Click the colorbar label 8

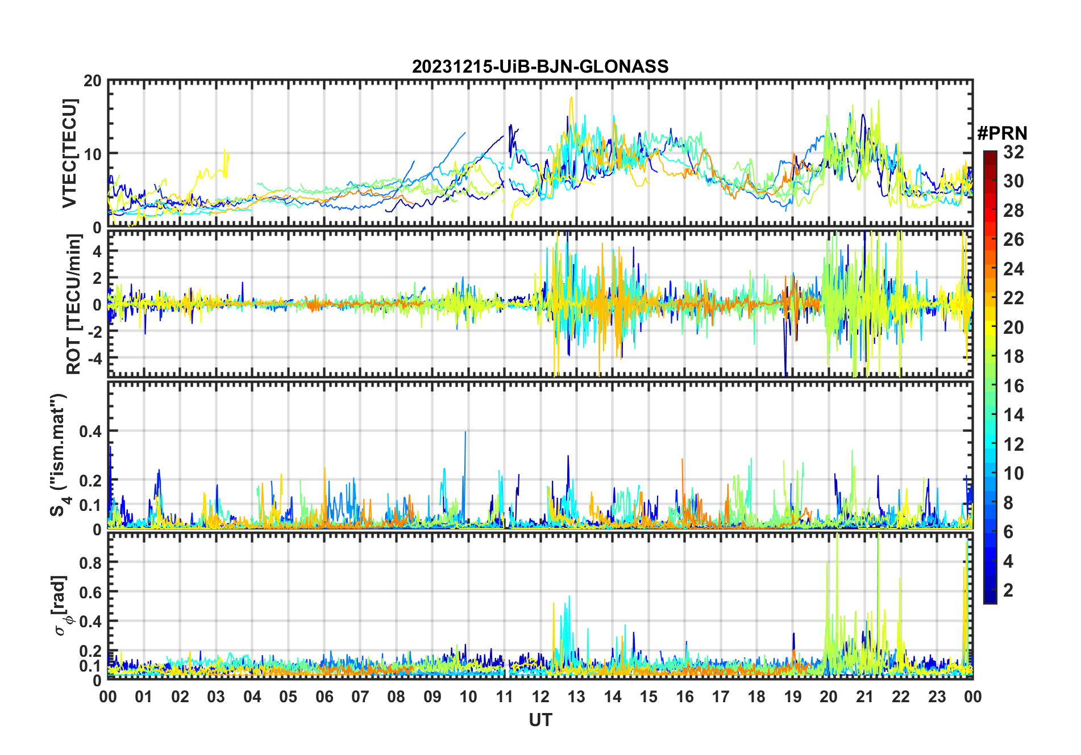coord(1008,503)
